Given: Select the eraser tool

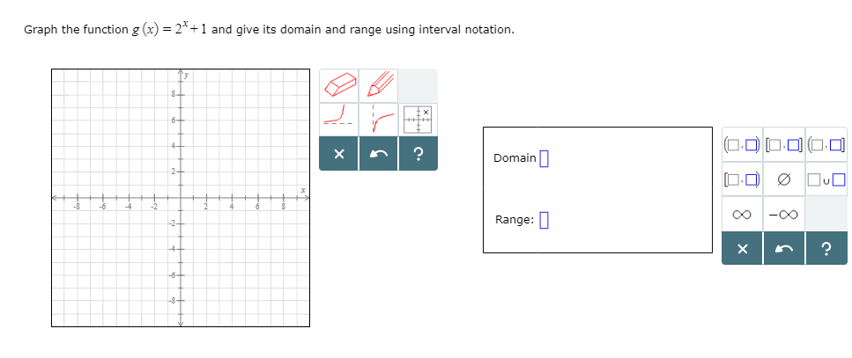Looking at the screenshot, I should (x=339, y=85).
